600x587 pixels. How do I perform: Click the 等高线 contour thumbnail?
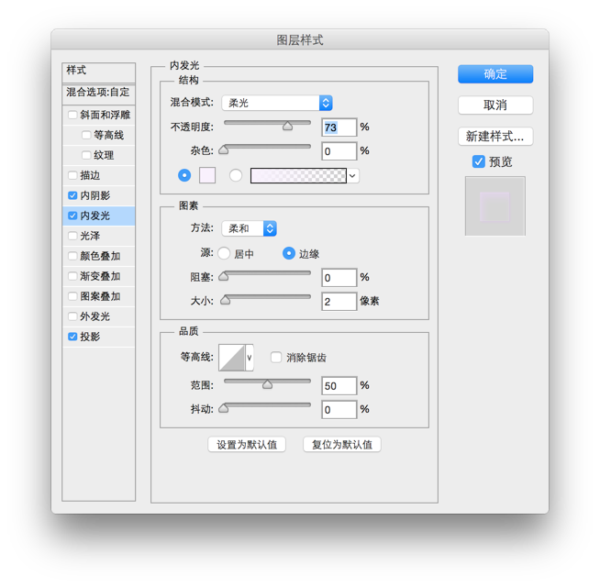coord(232,358)
